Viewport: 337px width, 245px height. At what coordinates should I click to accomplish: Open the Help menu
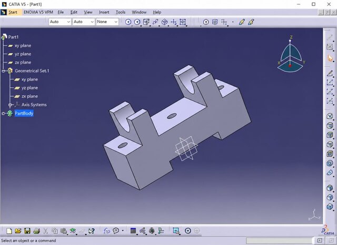(x=157, y=12)
